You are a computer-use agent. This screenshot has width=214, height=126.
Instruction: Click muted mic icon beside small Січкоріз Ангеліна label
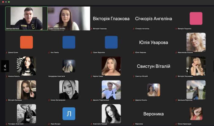pyautogui.click(x=134, y=29)
